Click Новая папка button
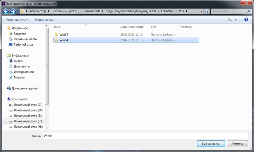This screenshot has width=254, height=152. 44,20
